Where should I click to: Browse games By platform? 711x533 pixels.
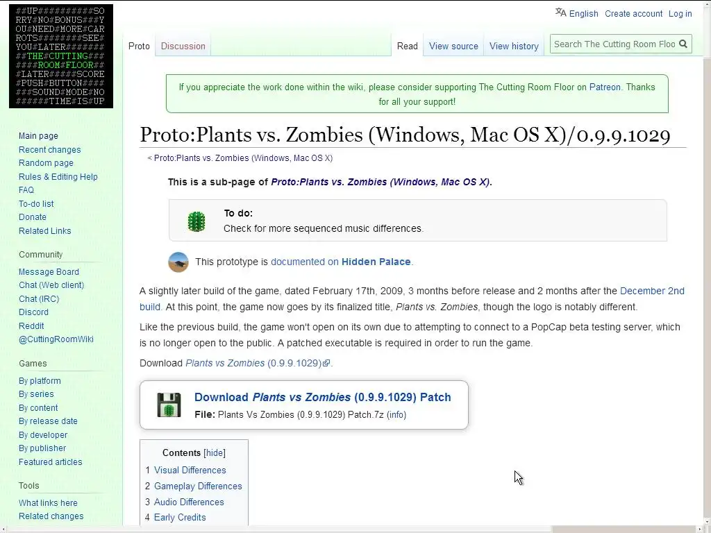[40, 381]
